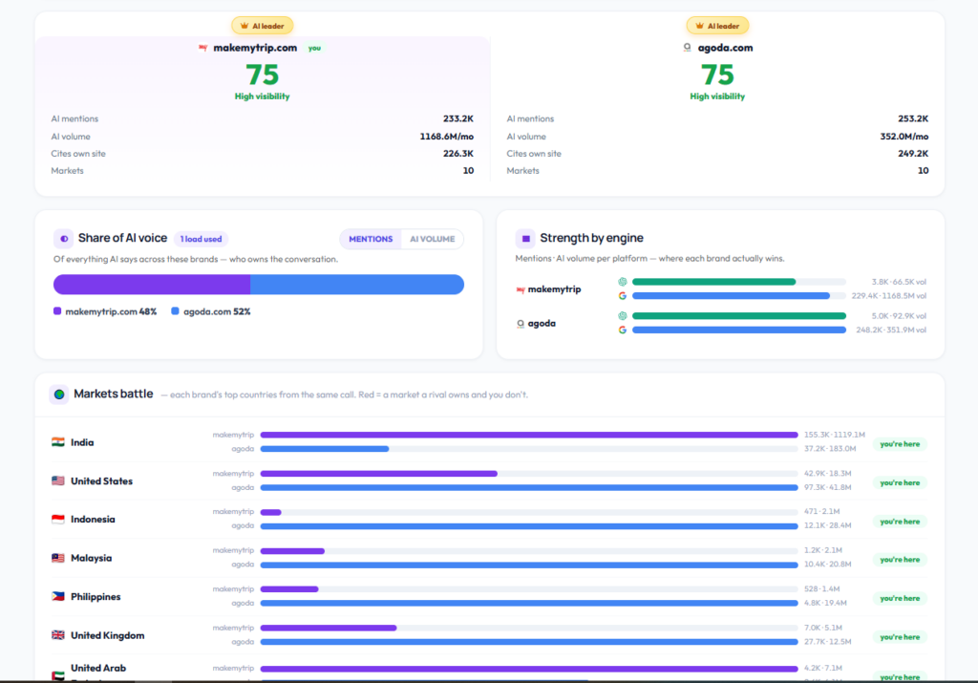978x683 pixels.
Task: Click the ChatGPT icon in agoda engine row
Action: [x=623, y=315]
